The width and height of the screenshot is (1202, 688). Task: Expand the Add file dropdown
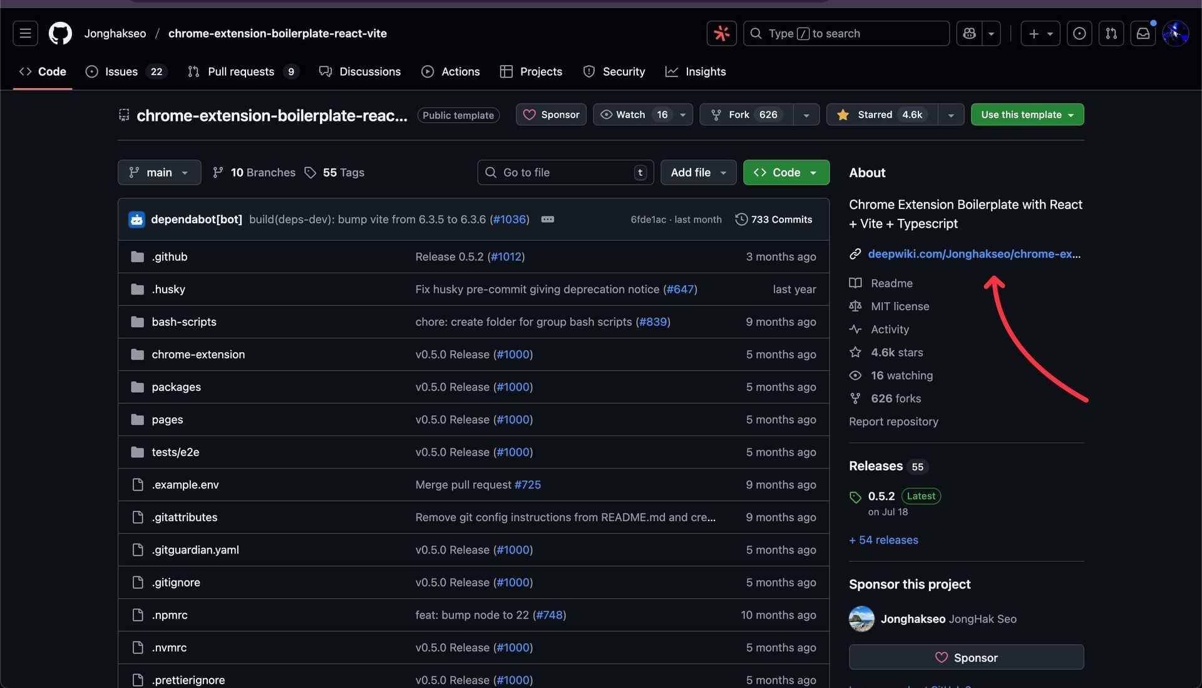[698, 173]
